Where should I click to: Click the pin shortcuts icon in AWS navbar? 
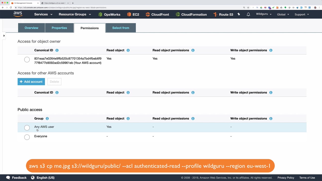239,14
